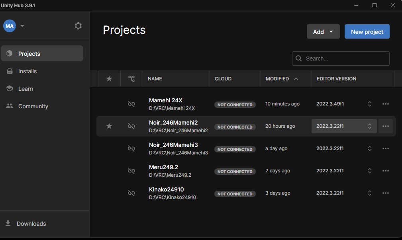
Task: Change editor version for Meru249.2
Action: 344,171
